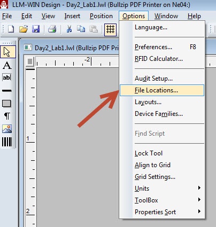Select the pointer arrow tool
216x227 pixels.
click(7, 52)
